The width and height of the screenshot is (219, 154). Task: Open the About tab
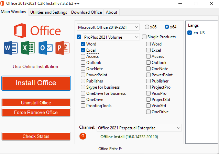(111, 12)
